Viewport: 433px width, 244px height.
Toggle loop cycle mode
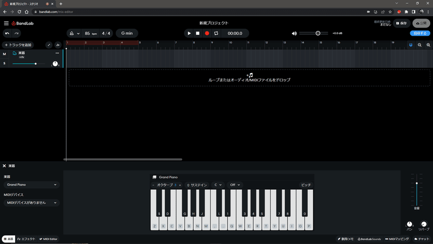(x=216, y=33)
